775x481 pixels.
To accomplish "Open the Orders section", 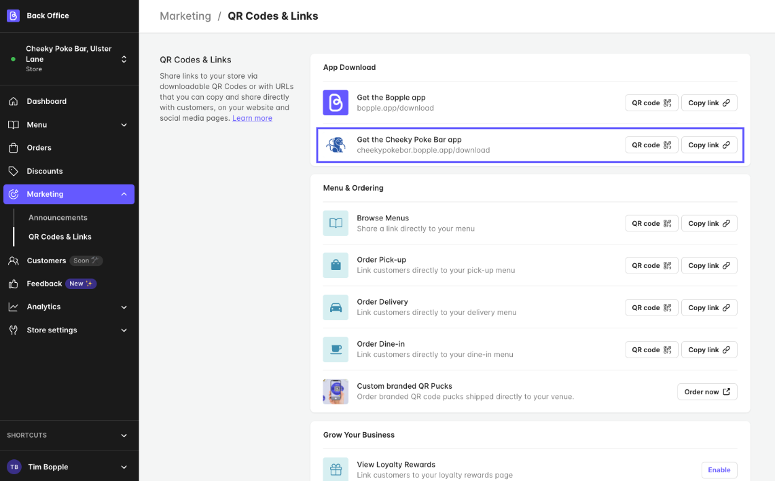I will 39,147.
